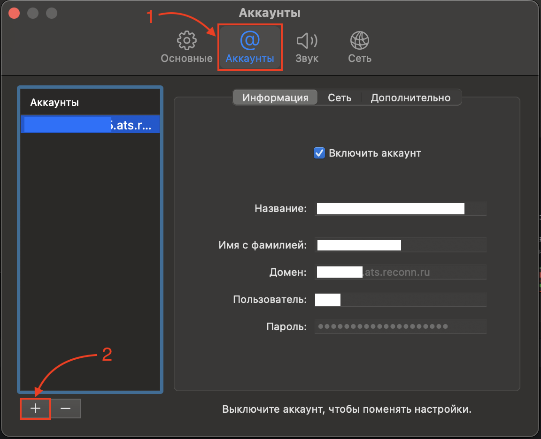Viewport: 541px width, 439px height.
Task: Click the plus button to add account
Action: click(36, 409)
